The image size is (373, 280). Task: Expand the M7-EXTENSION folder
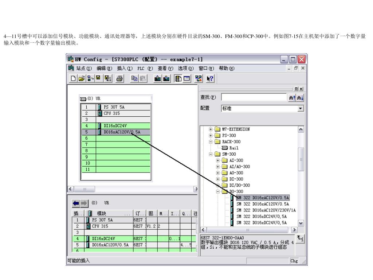tap(211, 129)
